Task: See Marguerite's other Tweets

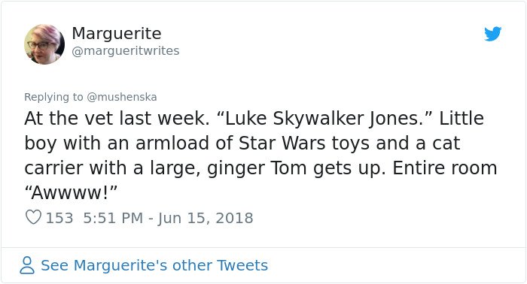Action: 154,265
